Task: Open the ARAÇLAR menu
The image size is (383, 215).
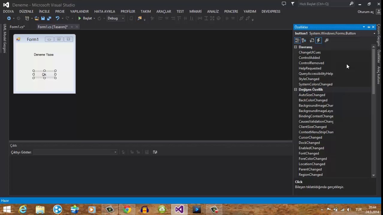Action: pyautogui.click(x=164, y=11)
